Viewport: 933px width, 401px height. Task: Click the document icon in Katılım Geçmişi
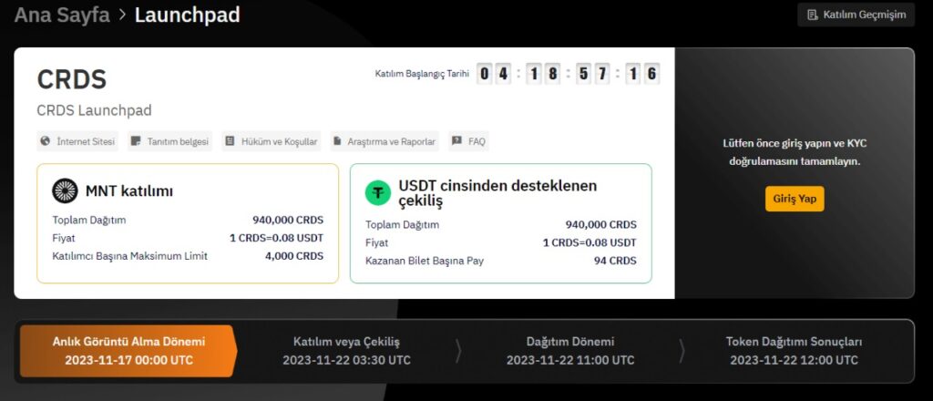(x=812, y=15)
